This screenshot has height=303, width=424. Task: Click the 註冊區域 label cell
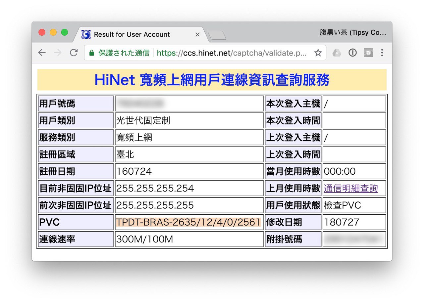pyautogui.click(x=76, y=154)
